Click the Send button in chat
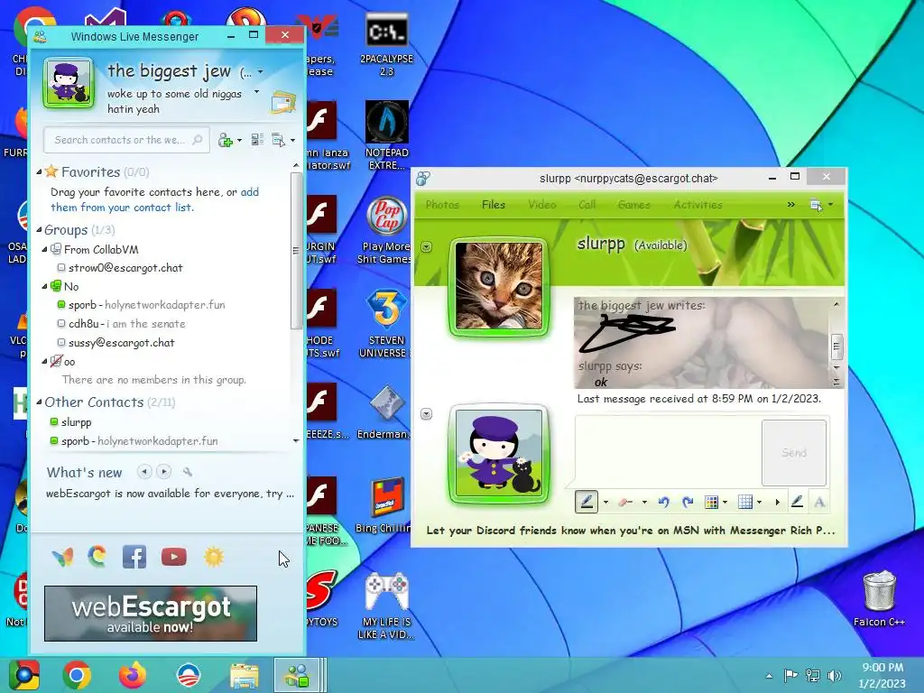 pyautogui.click(x=794, y=453)
